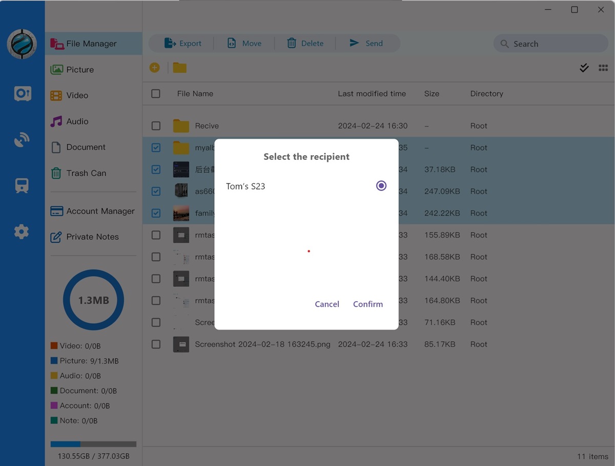
Task: Check the Recive folder checkbox
Action: coord(156,126)
